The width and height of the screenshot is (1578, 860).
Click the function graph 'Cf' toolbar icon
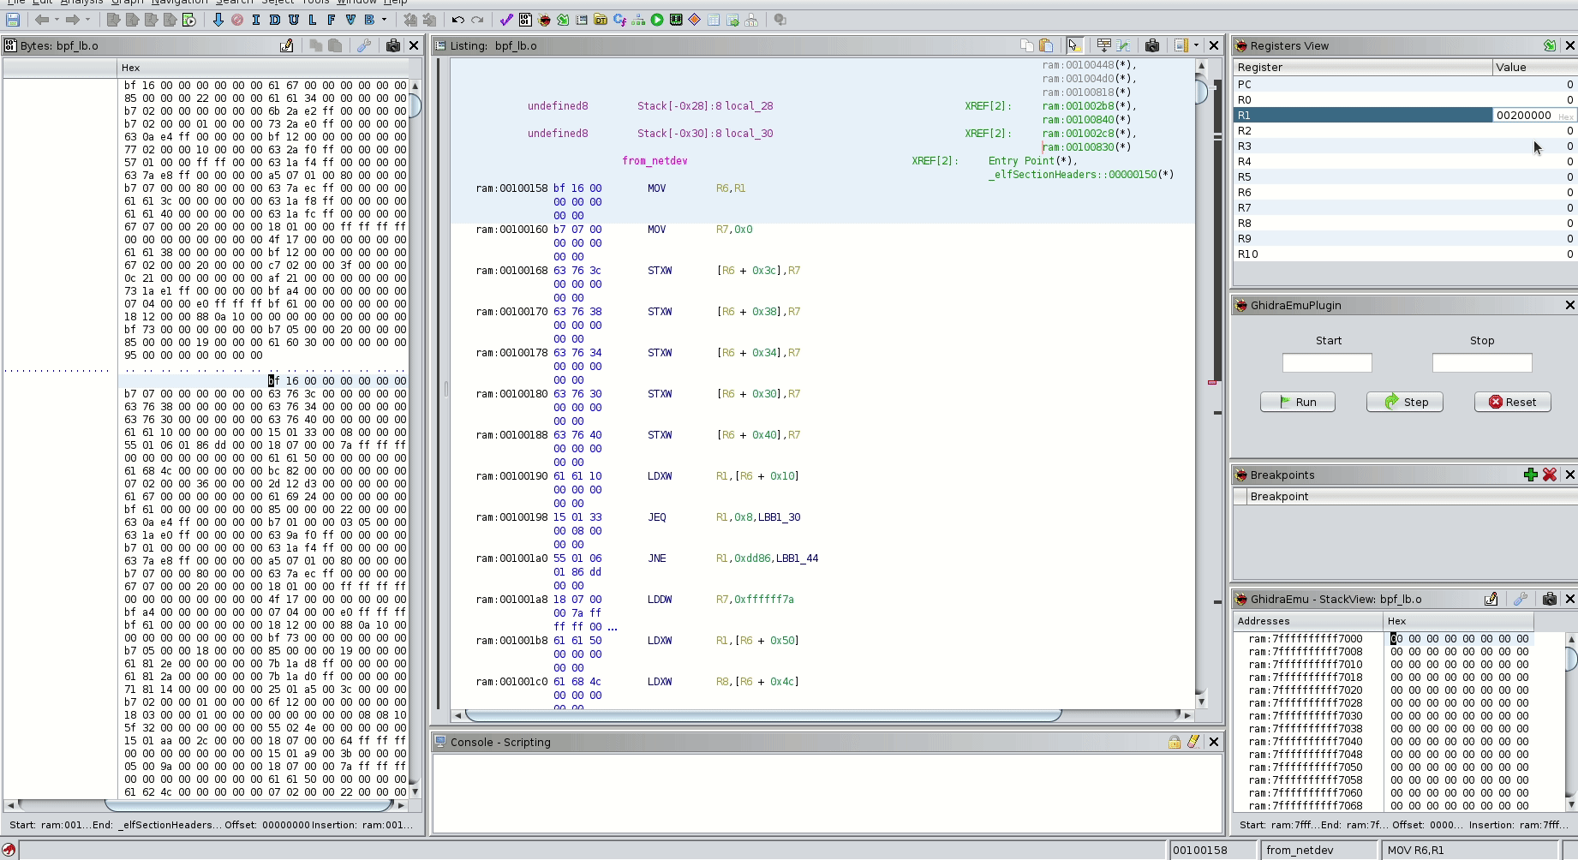pyautogui.click(x=619, y=20)
